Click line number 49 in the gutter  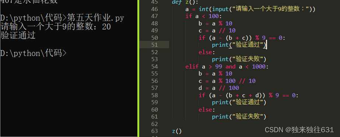(x=154, y=31)
